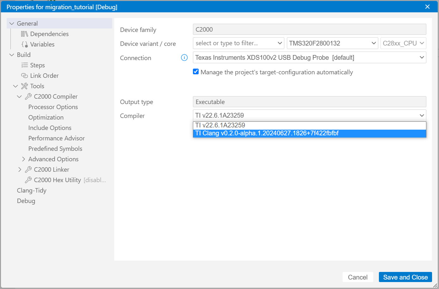439x289 pixels.
Task: Open the Variables settings via its braces icon
Action: pos(25,44)
